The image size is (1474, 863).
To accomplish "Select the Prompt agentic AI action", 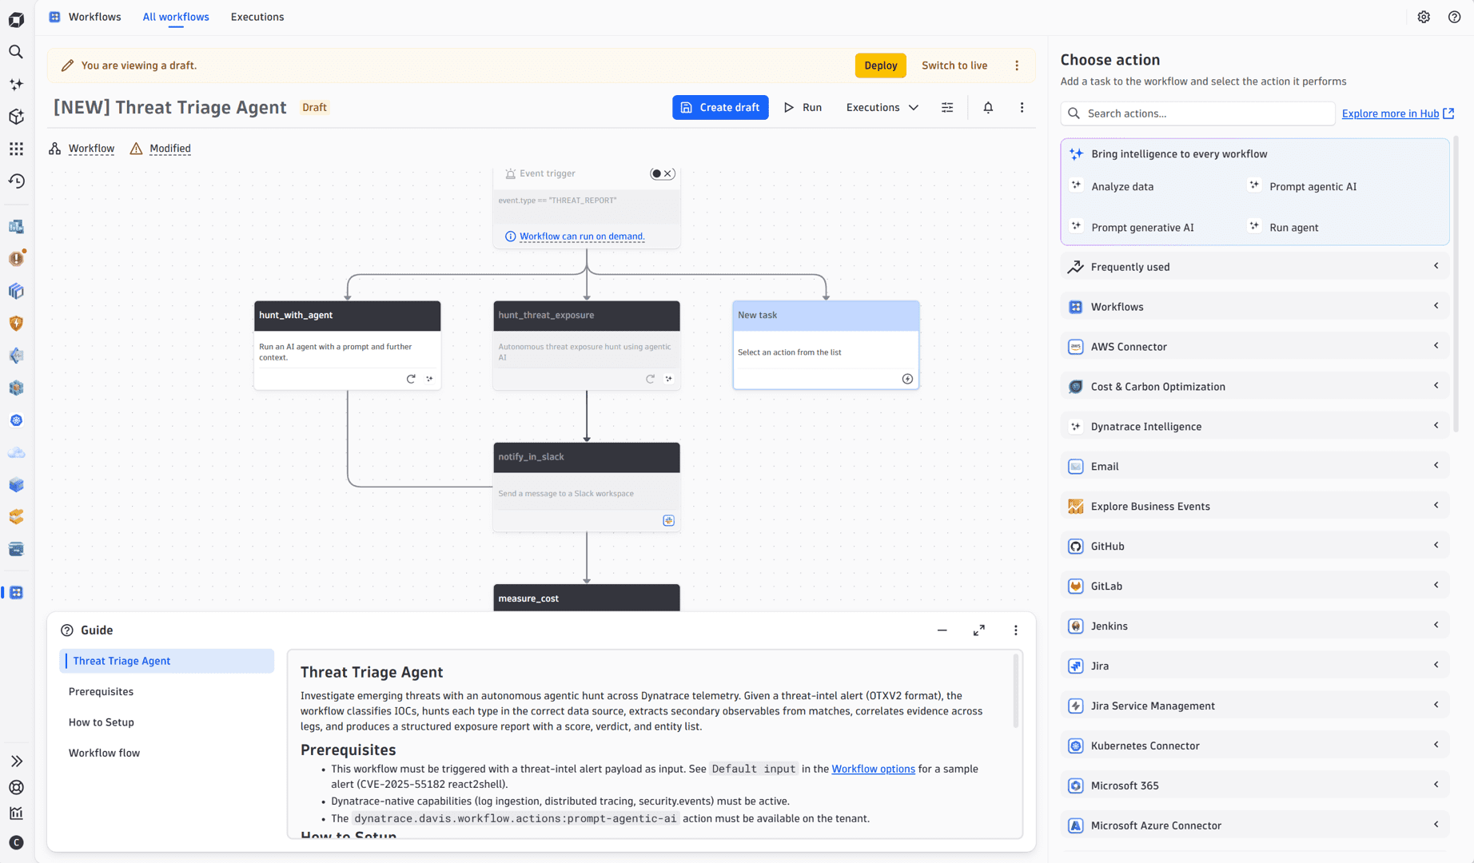I will (x=1313, y=187).
